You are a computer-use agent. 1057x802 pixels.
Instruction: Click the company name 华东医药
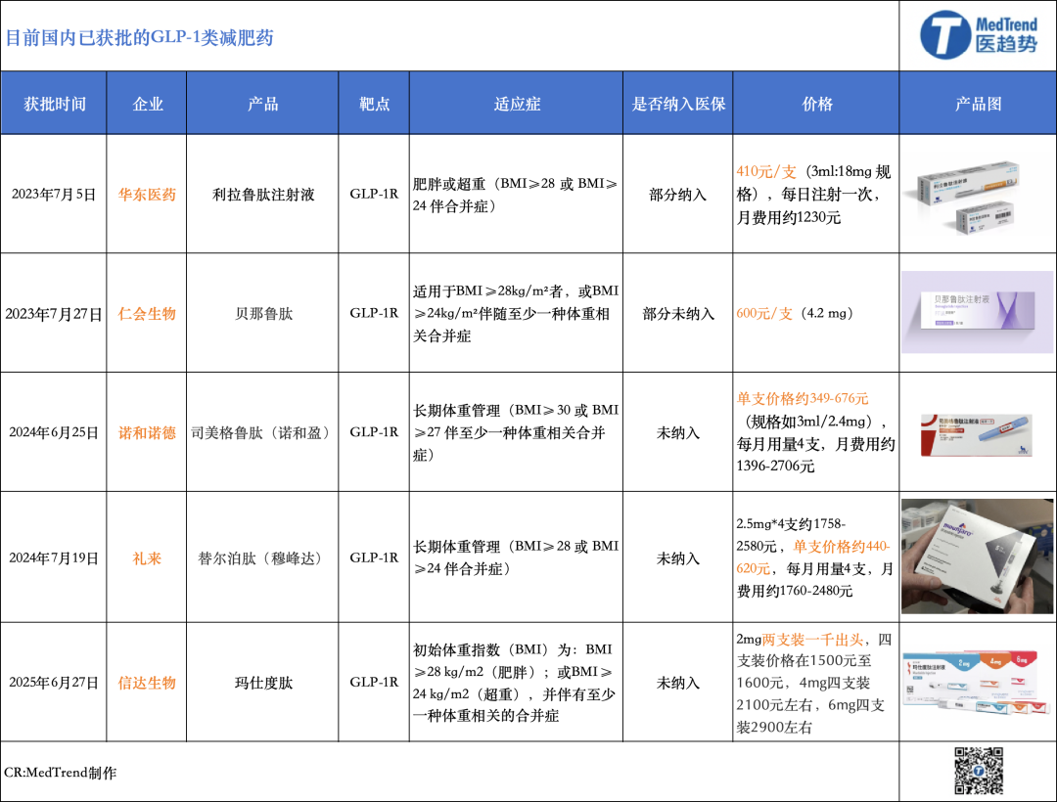tap(147, 195)
